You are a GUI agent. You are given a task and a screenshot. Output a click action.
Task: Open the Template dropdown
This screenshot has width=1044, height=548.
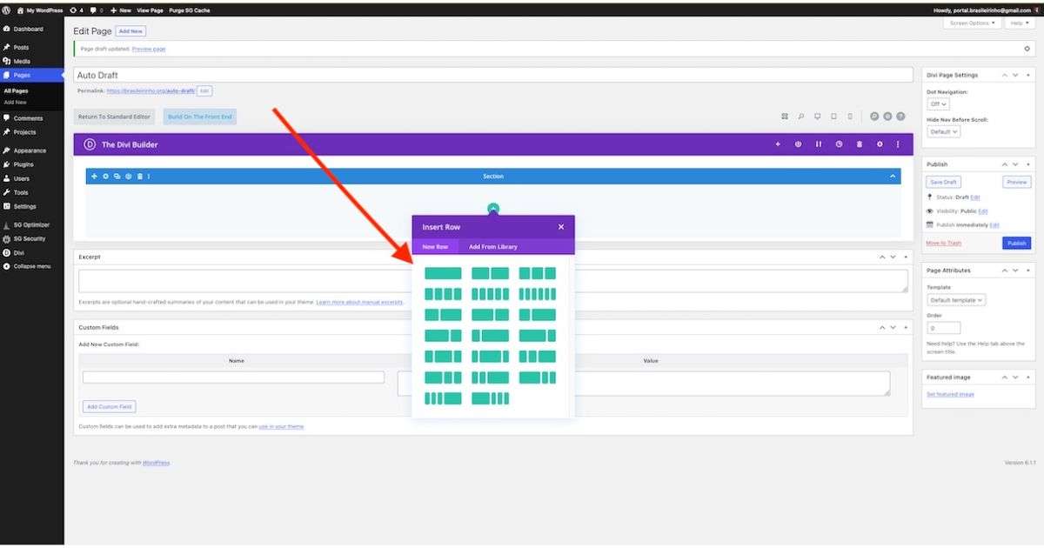pyautogui.click(x=956, y=300)
